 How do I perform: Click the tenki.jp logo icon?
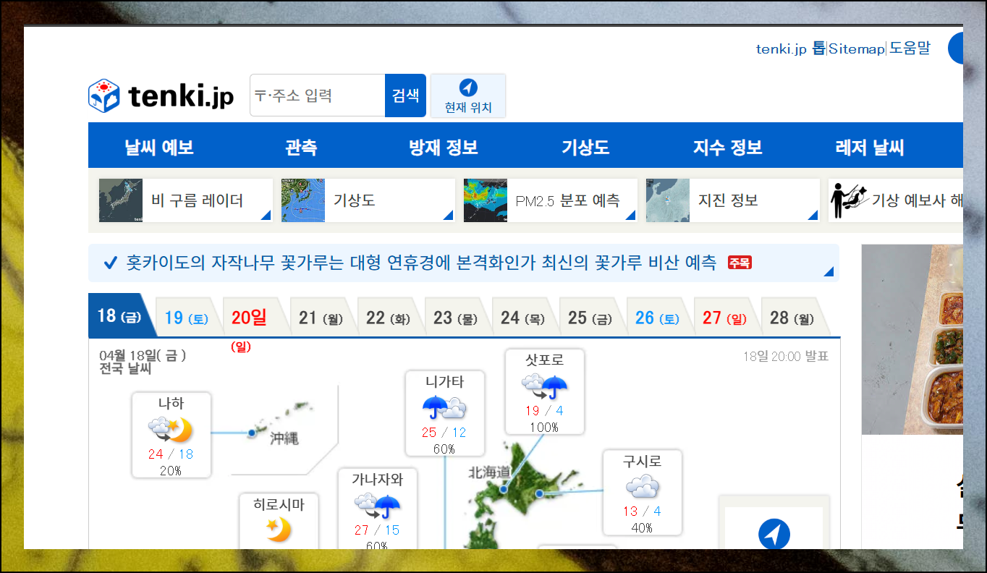coord(104,95)
